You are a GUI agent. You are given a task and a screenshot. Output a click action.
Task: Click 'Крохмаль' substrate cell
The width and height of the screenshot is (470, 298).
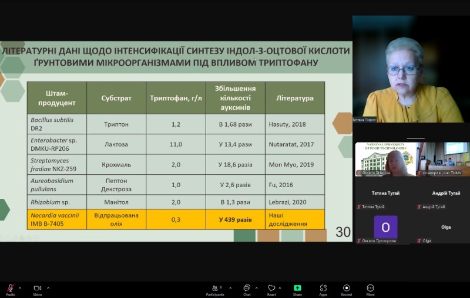116,165
